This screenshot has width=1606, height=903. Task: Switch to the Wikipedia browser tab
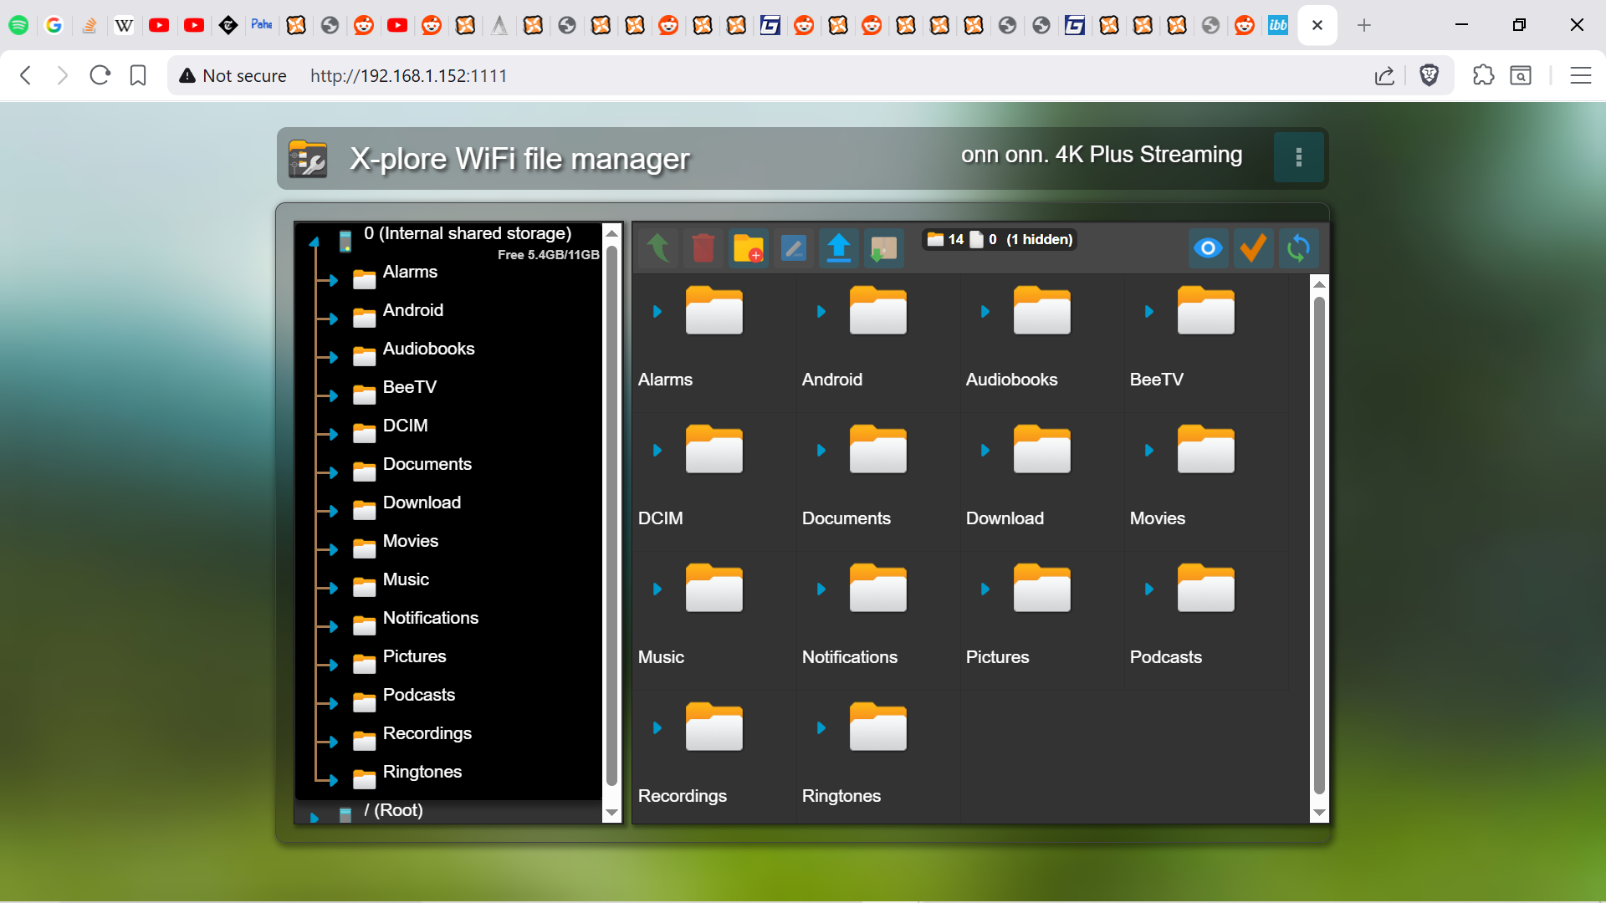[x=124, y=25]
